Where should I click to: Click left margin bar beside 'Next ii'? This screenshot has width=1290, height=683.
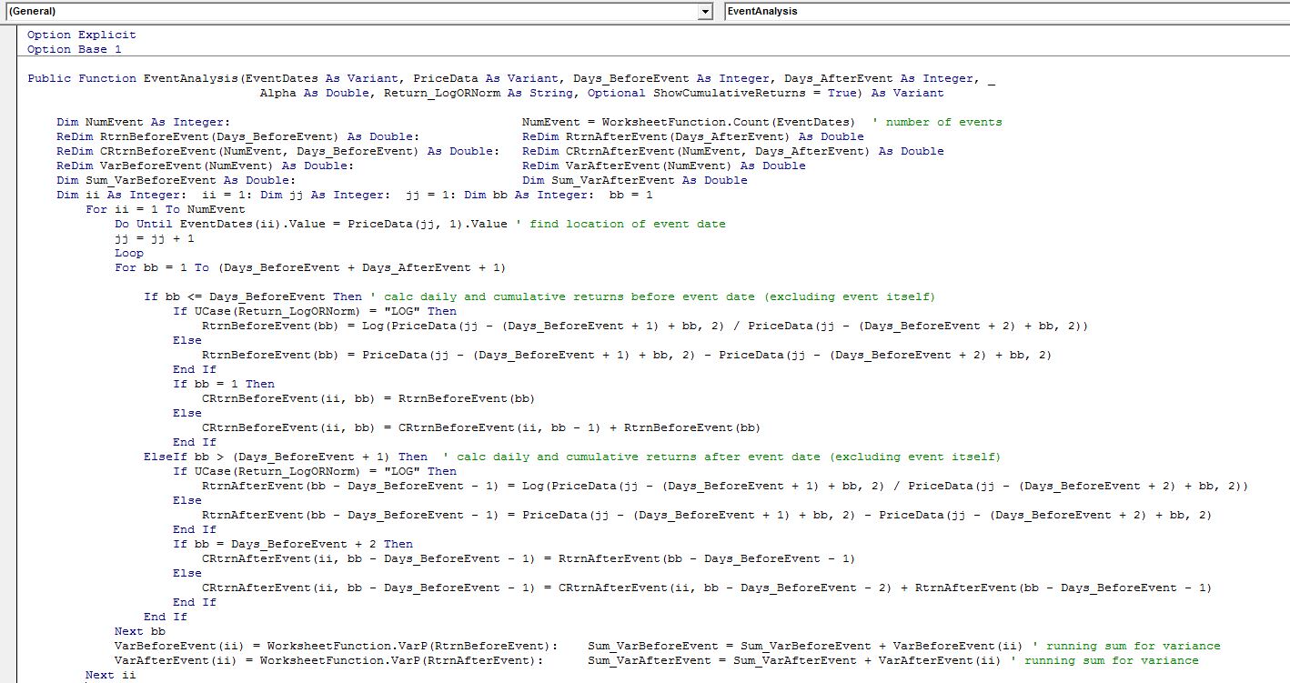[8, 675]
